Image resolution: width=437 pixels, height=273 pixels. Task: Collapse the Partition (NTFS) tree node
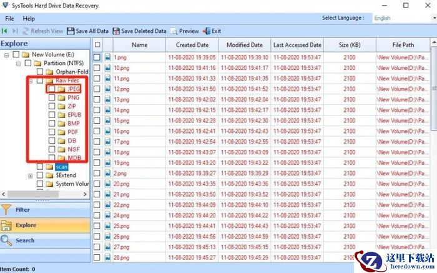pos(18,64)
